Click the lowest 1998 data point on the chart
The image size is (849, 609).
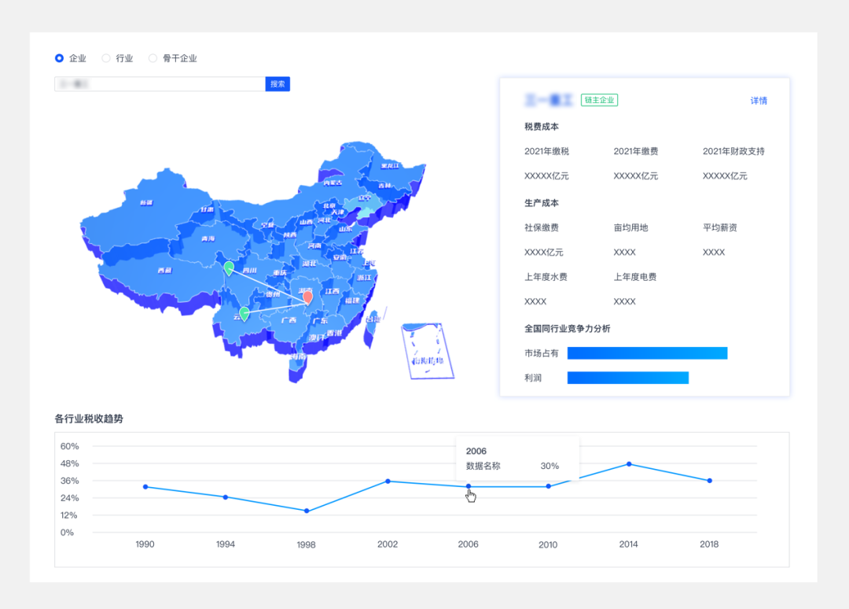306,511
